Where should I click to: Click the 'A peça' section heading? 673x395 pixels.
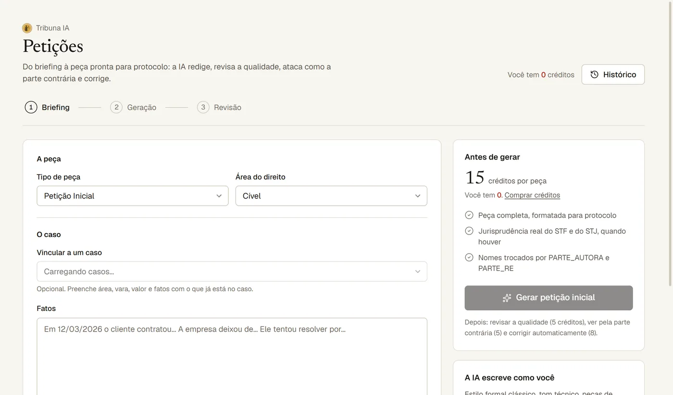tap(49, 159)
